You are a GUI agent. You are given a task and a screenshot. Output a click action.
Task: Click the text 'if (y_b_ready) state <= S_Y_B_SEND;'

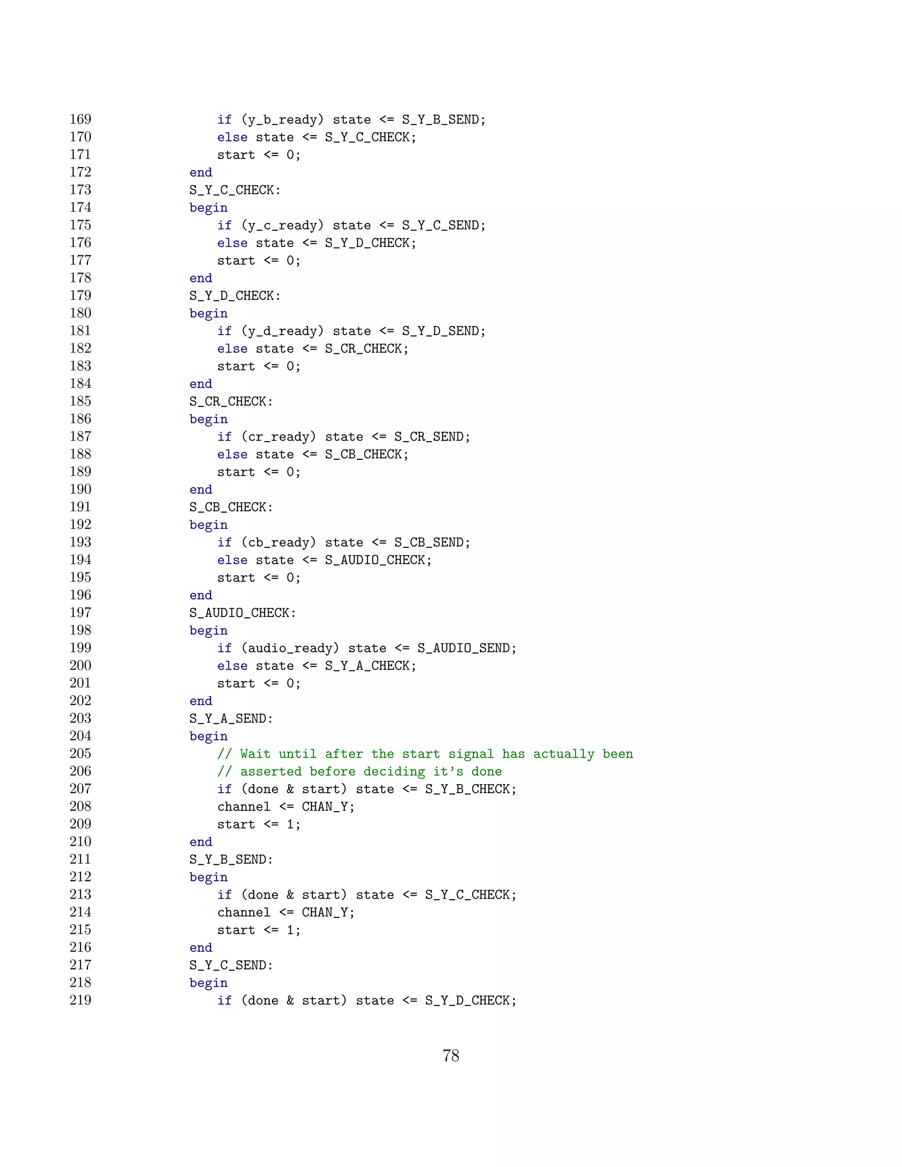[x=351, y=120]
